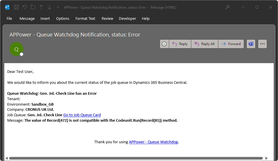
Task: Click the horizontal scrollbar left arrow
Action: click(x=7, y=158)
